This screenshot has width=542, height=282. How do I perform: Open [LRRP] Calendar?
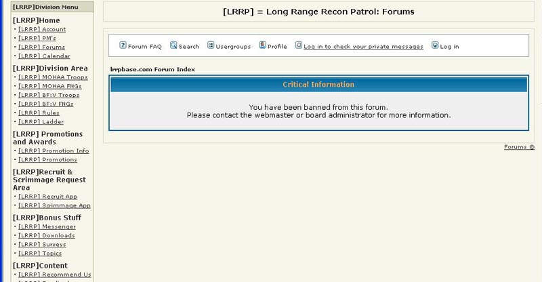click(44, 56)
